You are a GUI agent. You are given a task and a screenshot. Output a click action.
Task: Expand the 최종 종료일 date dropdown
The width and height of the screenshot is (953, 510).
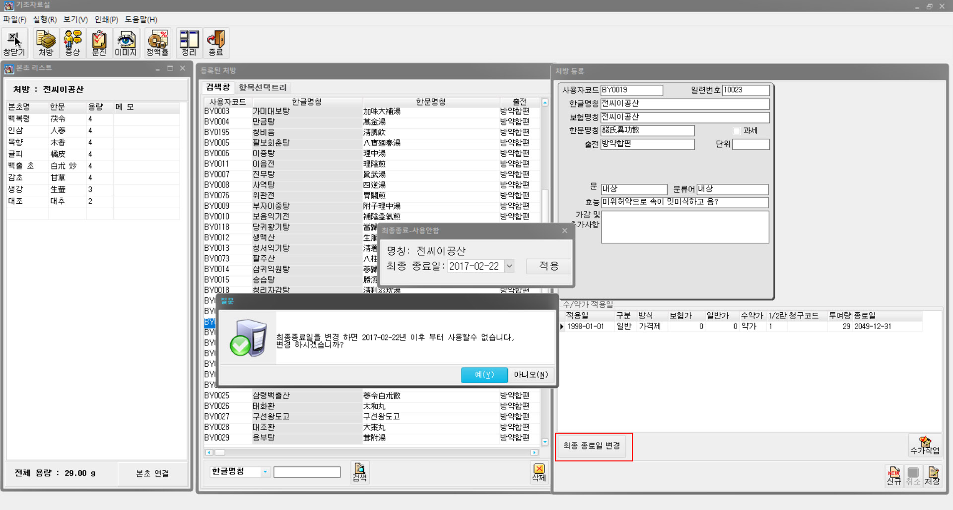tap(509, 266)
